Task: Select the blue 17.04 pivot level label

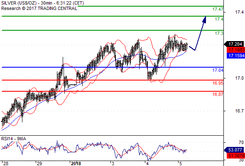Action: 218,70
